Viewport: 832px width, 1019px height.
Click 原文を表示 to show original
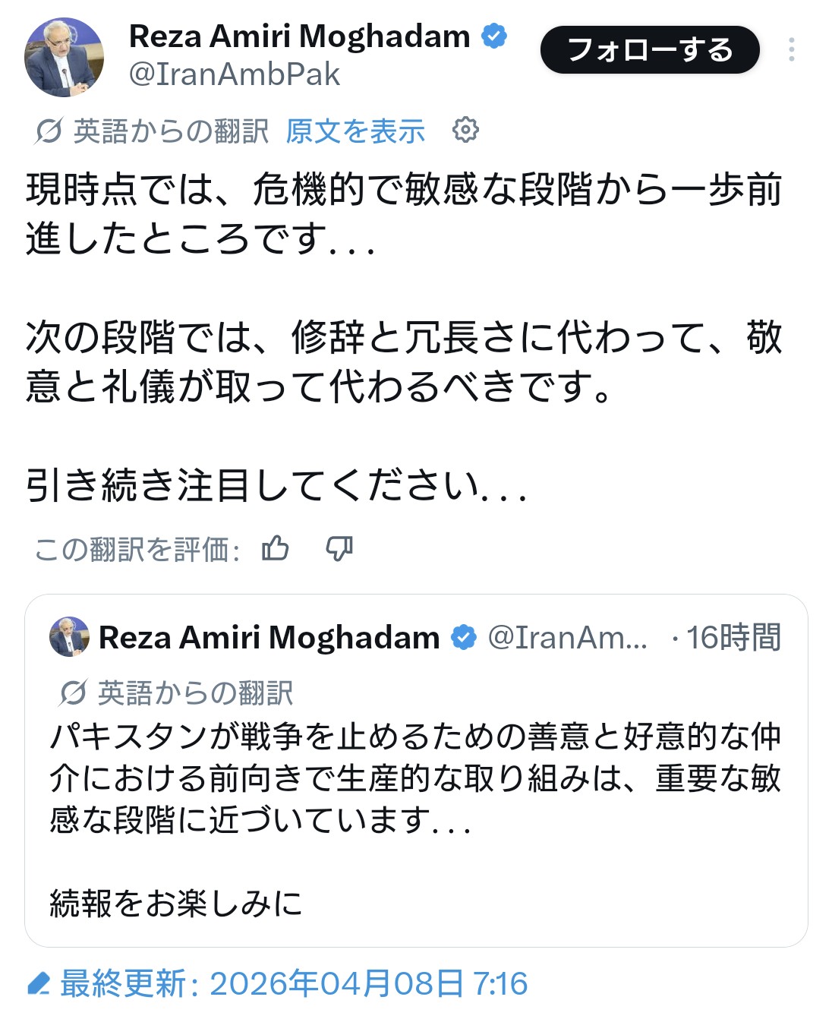[x=355, y=131]
